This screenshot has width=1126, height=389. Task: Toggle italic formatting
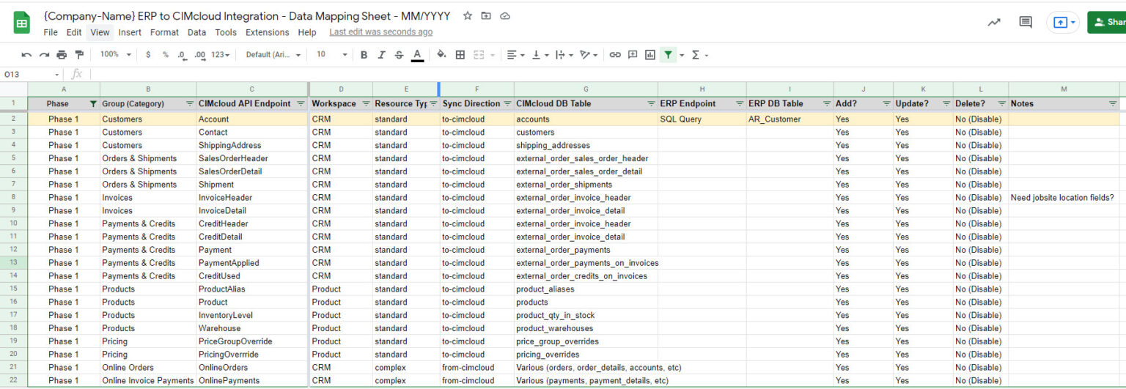(x=381, y=55)
